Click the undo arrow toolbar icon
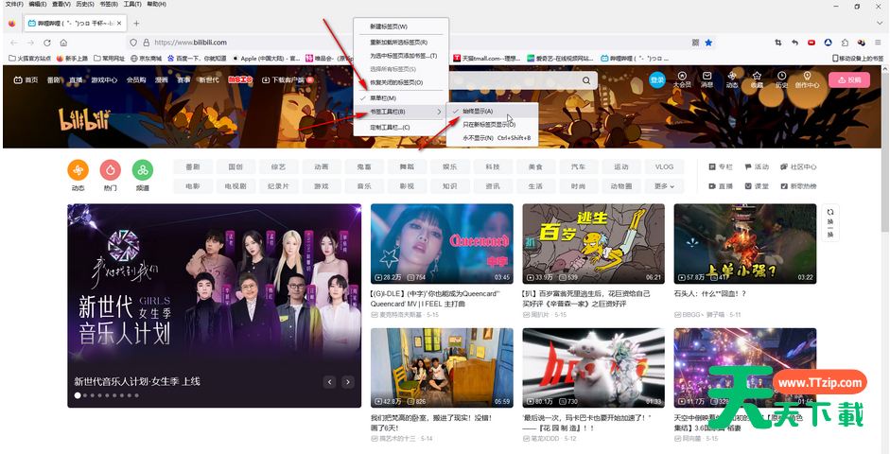 coord(795,43)
